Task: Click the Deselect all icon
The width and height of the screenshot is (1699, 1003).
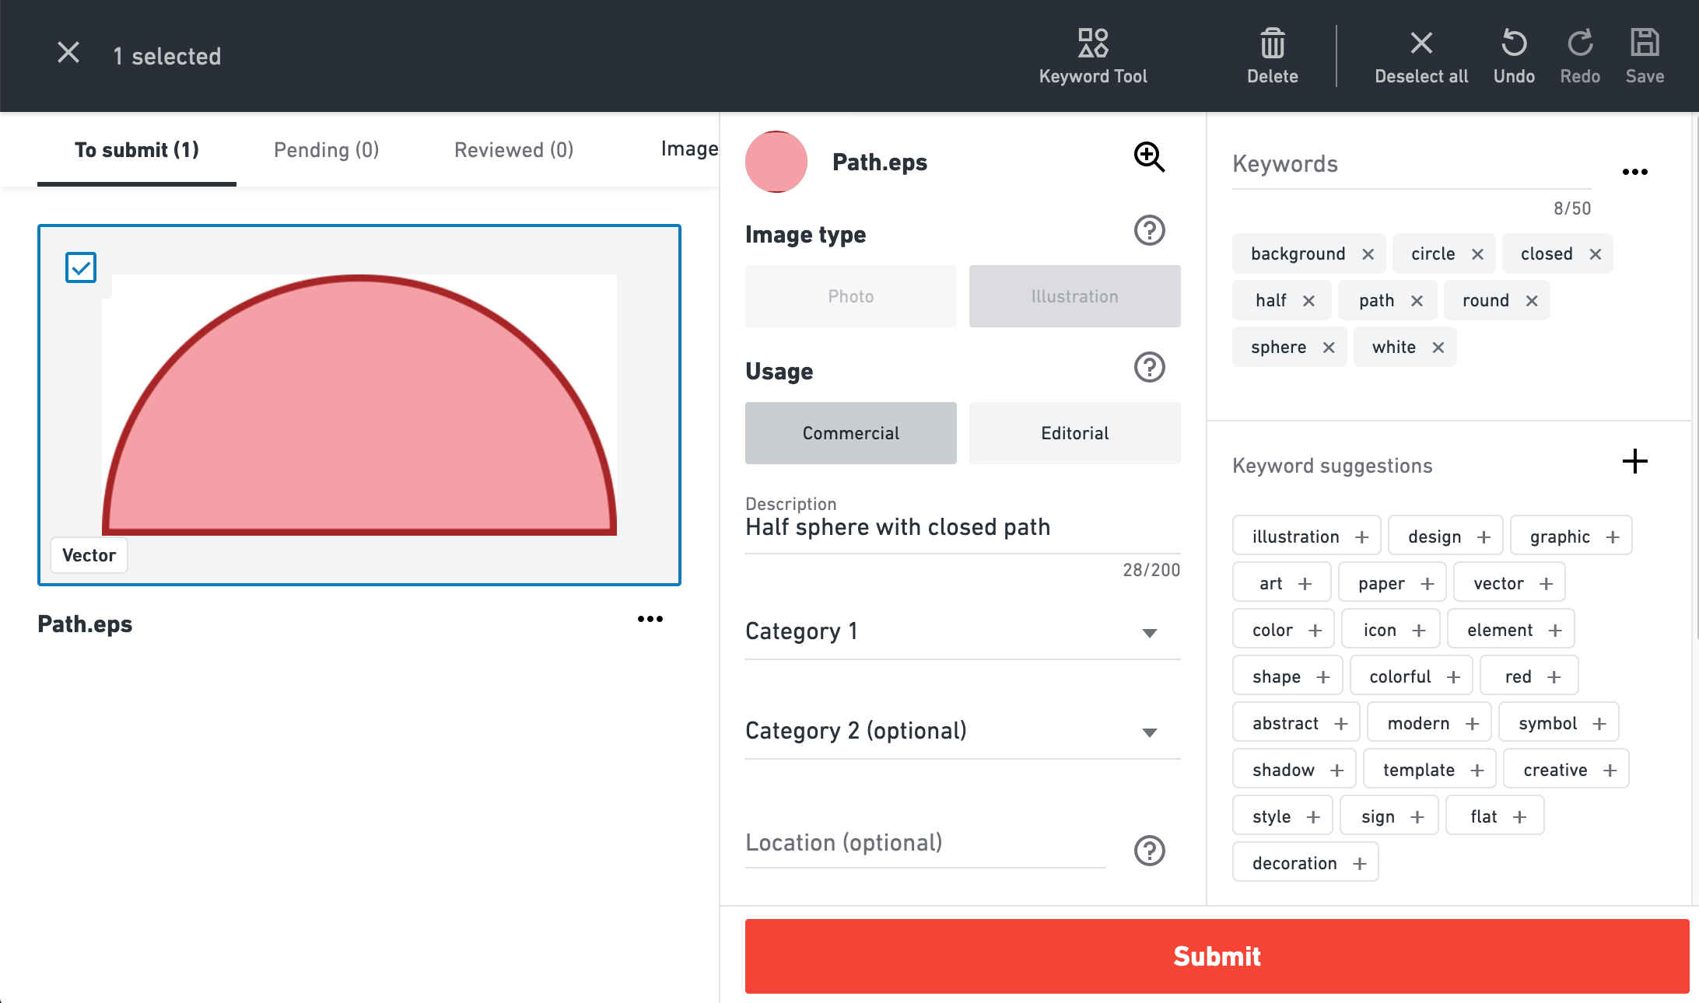Action: [1421, 44]
